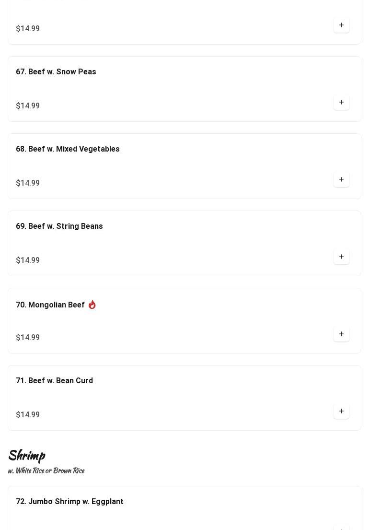Screen dimensions: 369x530
Task: Click the $14.99 price under Beef w. Snow Peas
Action: click(28, 106)
